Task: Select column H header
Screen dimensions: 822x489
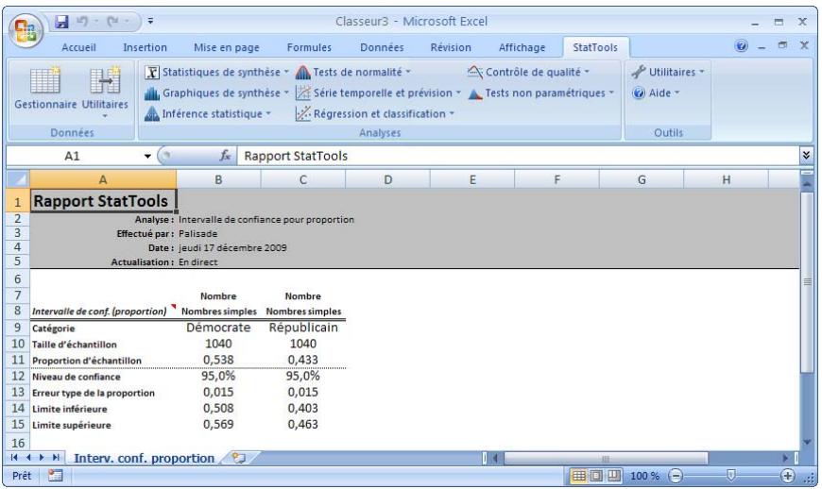Action: [x=726, y=179]
